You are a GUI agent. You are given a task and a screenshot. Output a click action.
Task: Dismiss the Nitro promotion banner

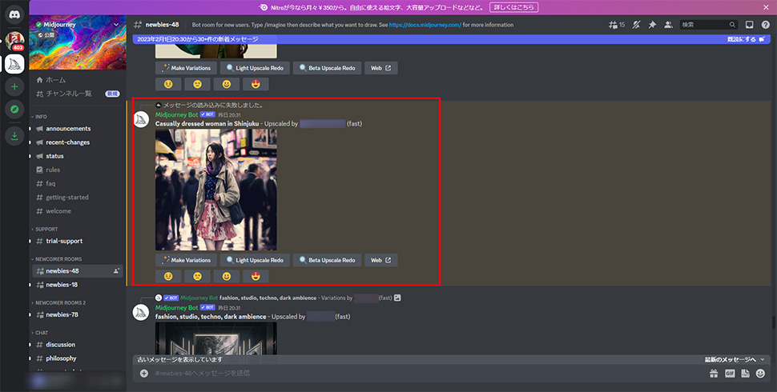click(766, 7)
